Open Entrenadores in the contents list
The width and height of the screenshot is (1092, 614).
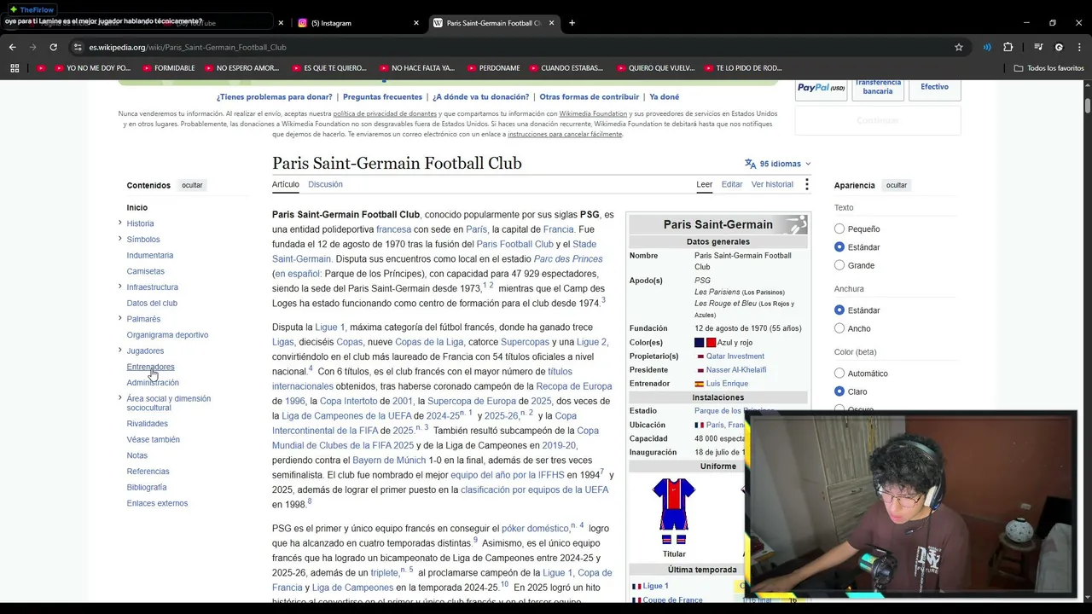tap(150, 367)
